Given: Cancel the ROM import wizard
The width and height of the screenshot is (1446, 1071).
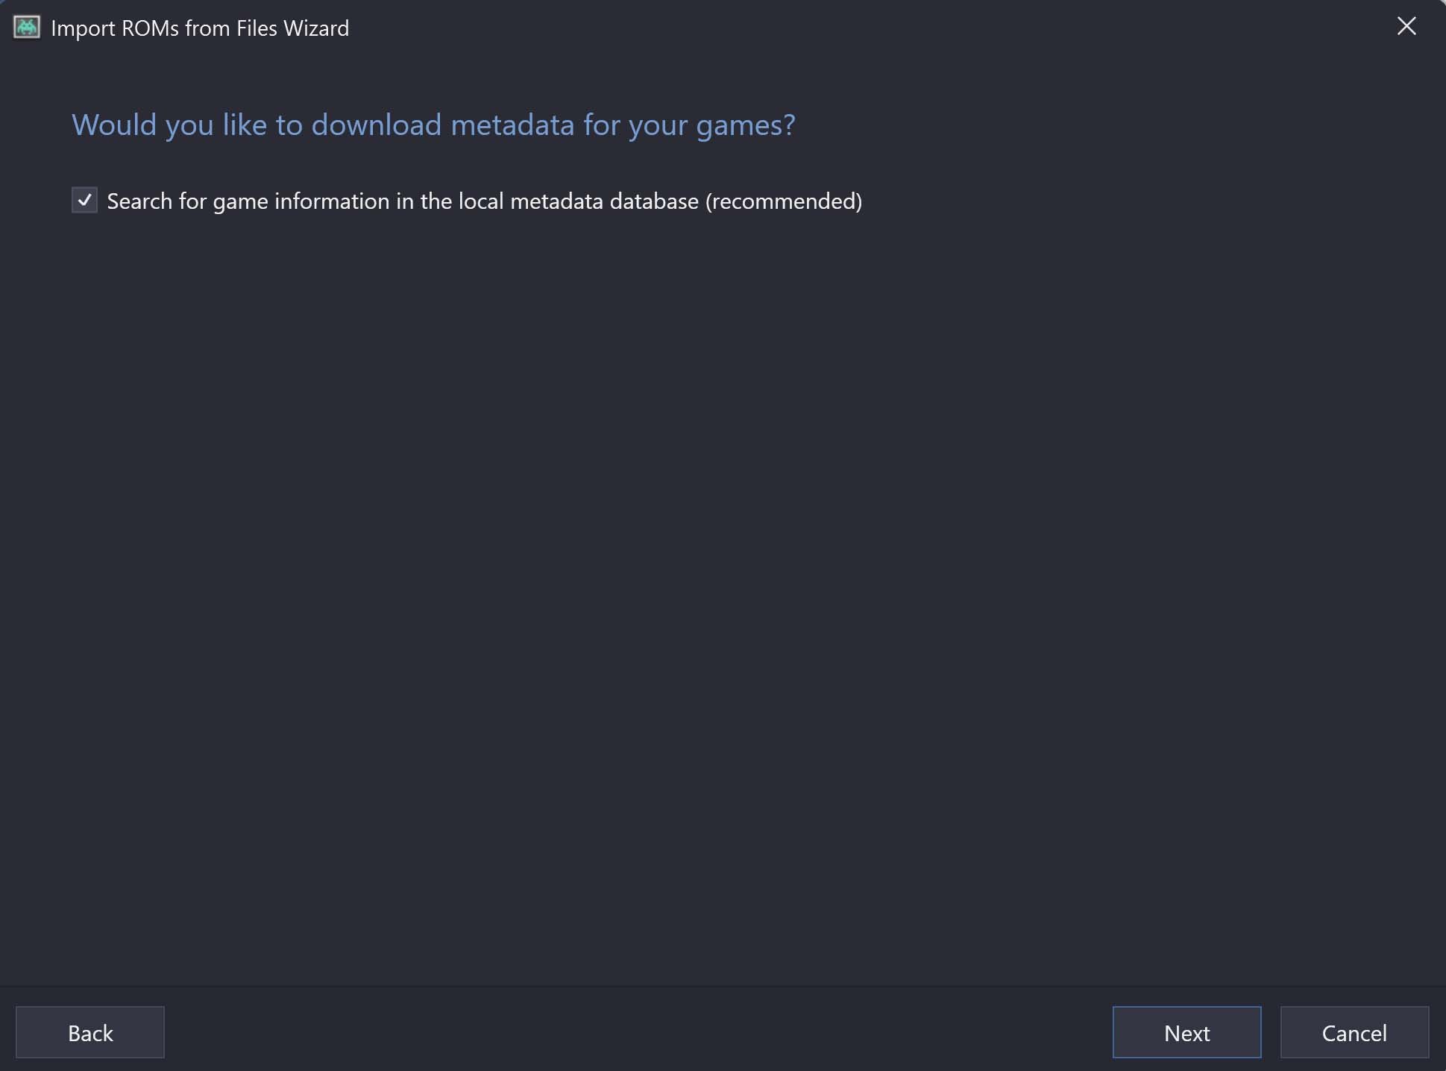Looking at the screenshot, I should 1354,1032.
